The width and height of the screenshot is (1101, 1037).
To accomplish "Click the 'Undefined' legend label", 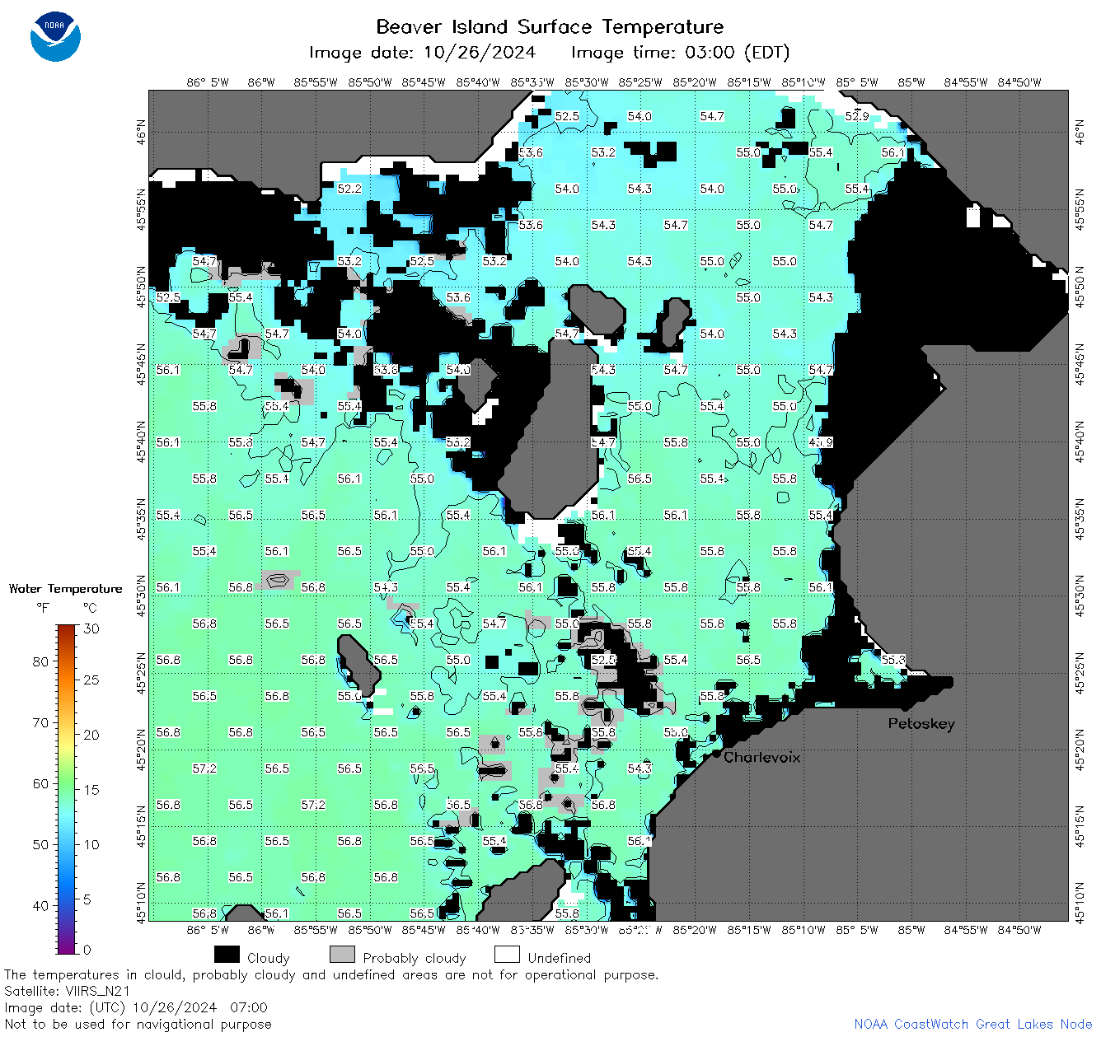I will 559,958.
